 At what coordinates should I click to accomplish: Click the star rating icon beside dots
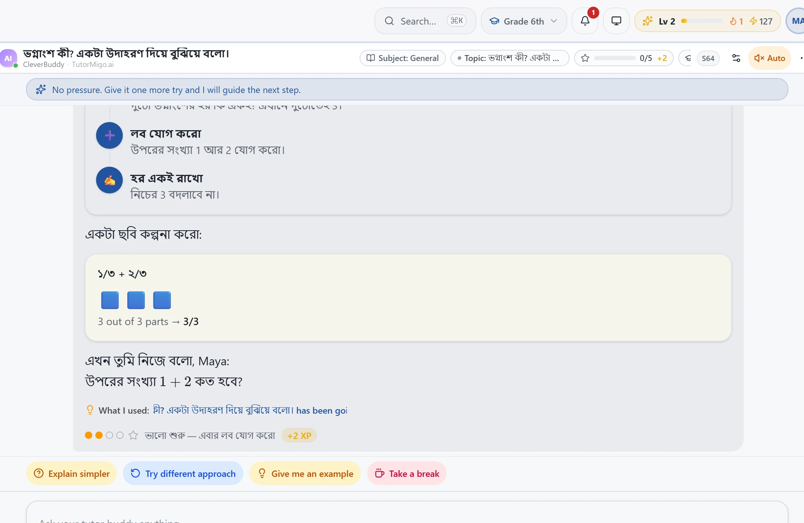(x=133, y=435)
